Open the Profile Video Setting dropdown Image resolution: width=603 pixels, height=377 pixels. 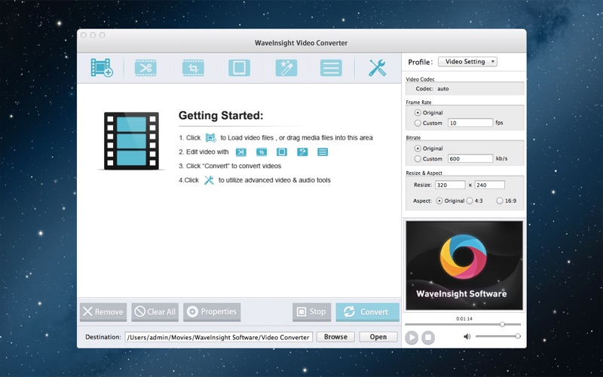point(467,62)
